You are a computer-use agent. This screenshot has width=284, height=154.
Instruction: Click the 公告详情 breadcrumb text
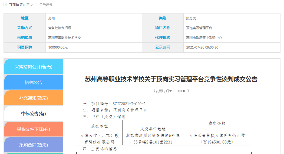click(46, 5)
